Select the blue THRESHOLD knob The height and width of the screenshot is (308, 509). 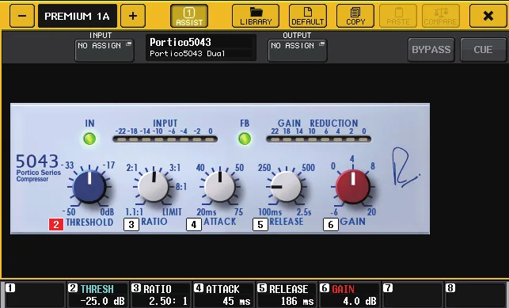click(89, 188)
